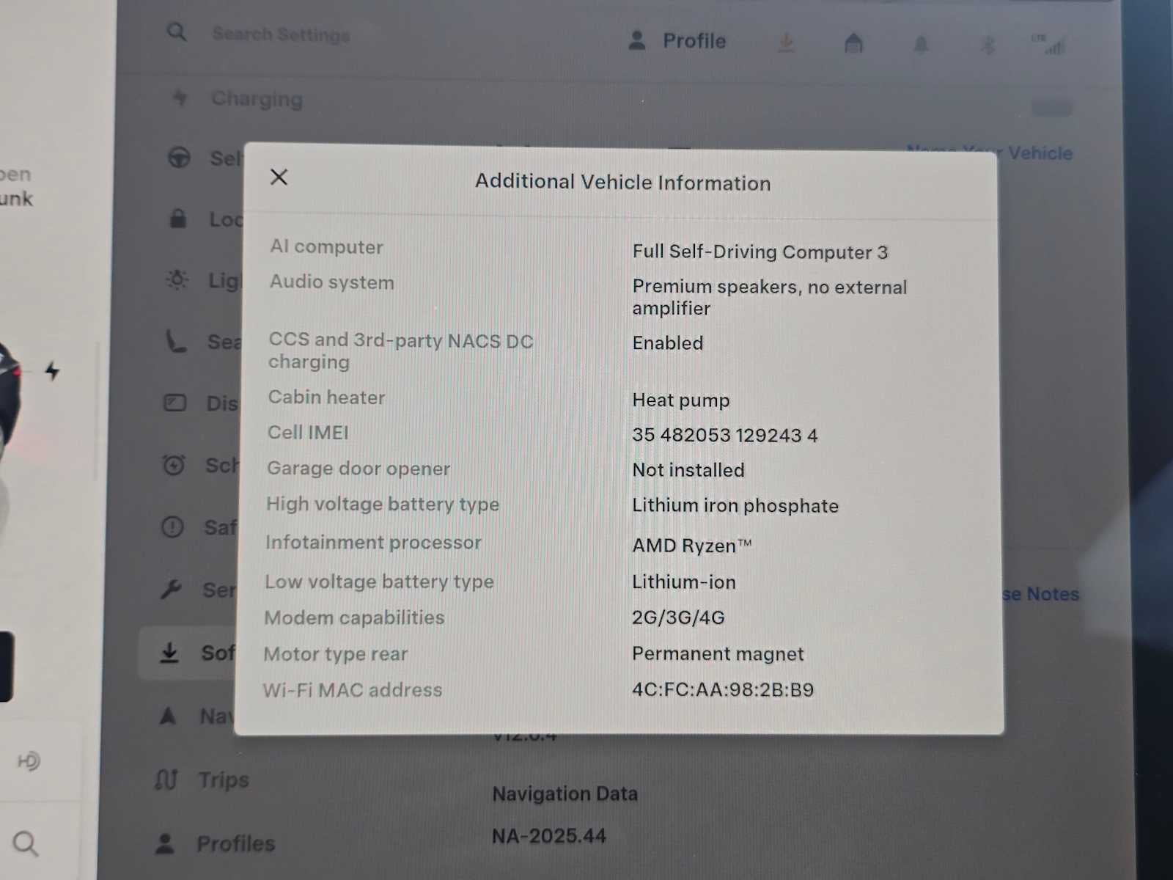Tap the Seats icon in sidebar
Image resolution: width=1173 pixels, height=880 pixels.
[x=175, y=341]
